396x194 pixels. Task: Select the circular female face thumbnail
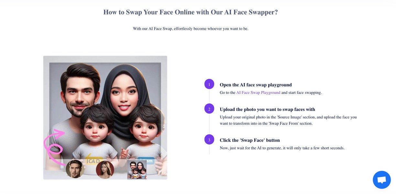pyautogui.click(x=105, y=169)
